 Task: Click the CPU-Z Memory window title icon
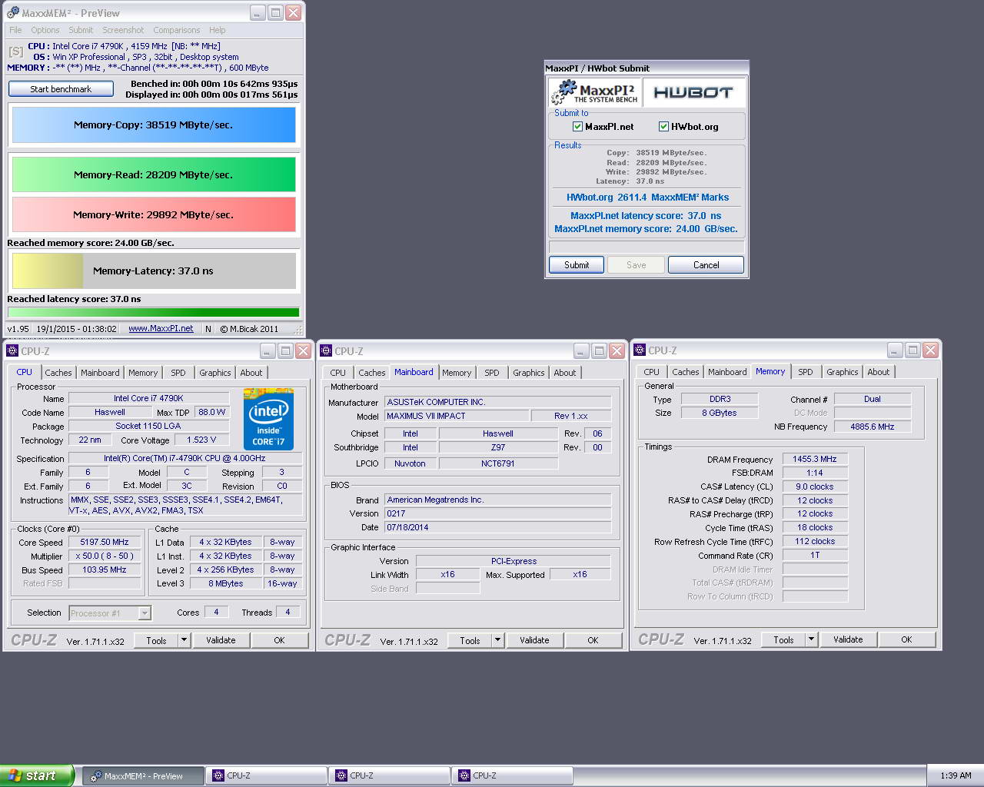pos(640,350)
